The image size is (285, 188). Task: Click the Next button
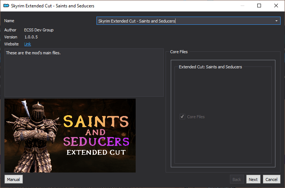tap(253, 180)
